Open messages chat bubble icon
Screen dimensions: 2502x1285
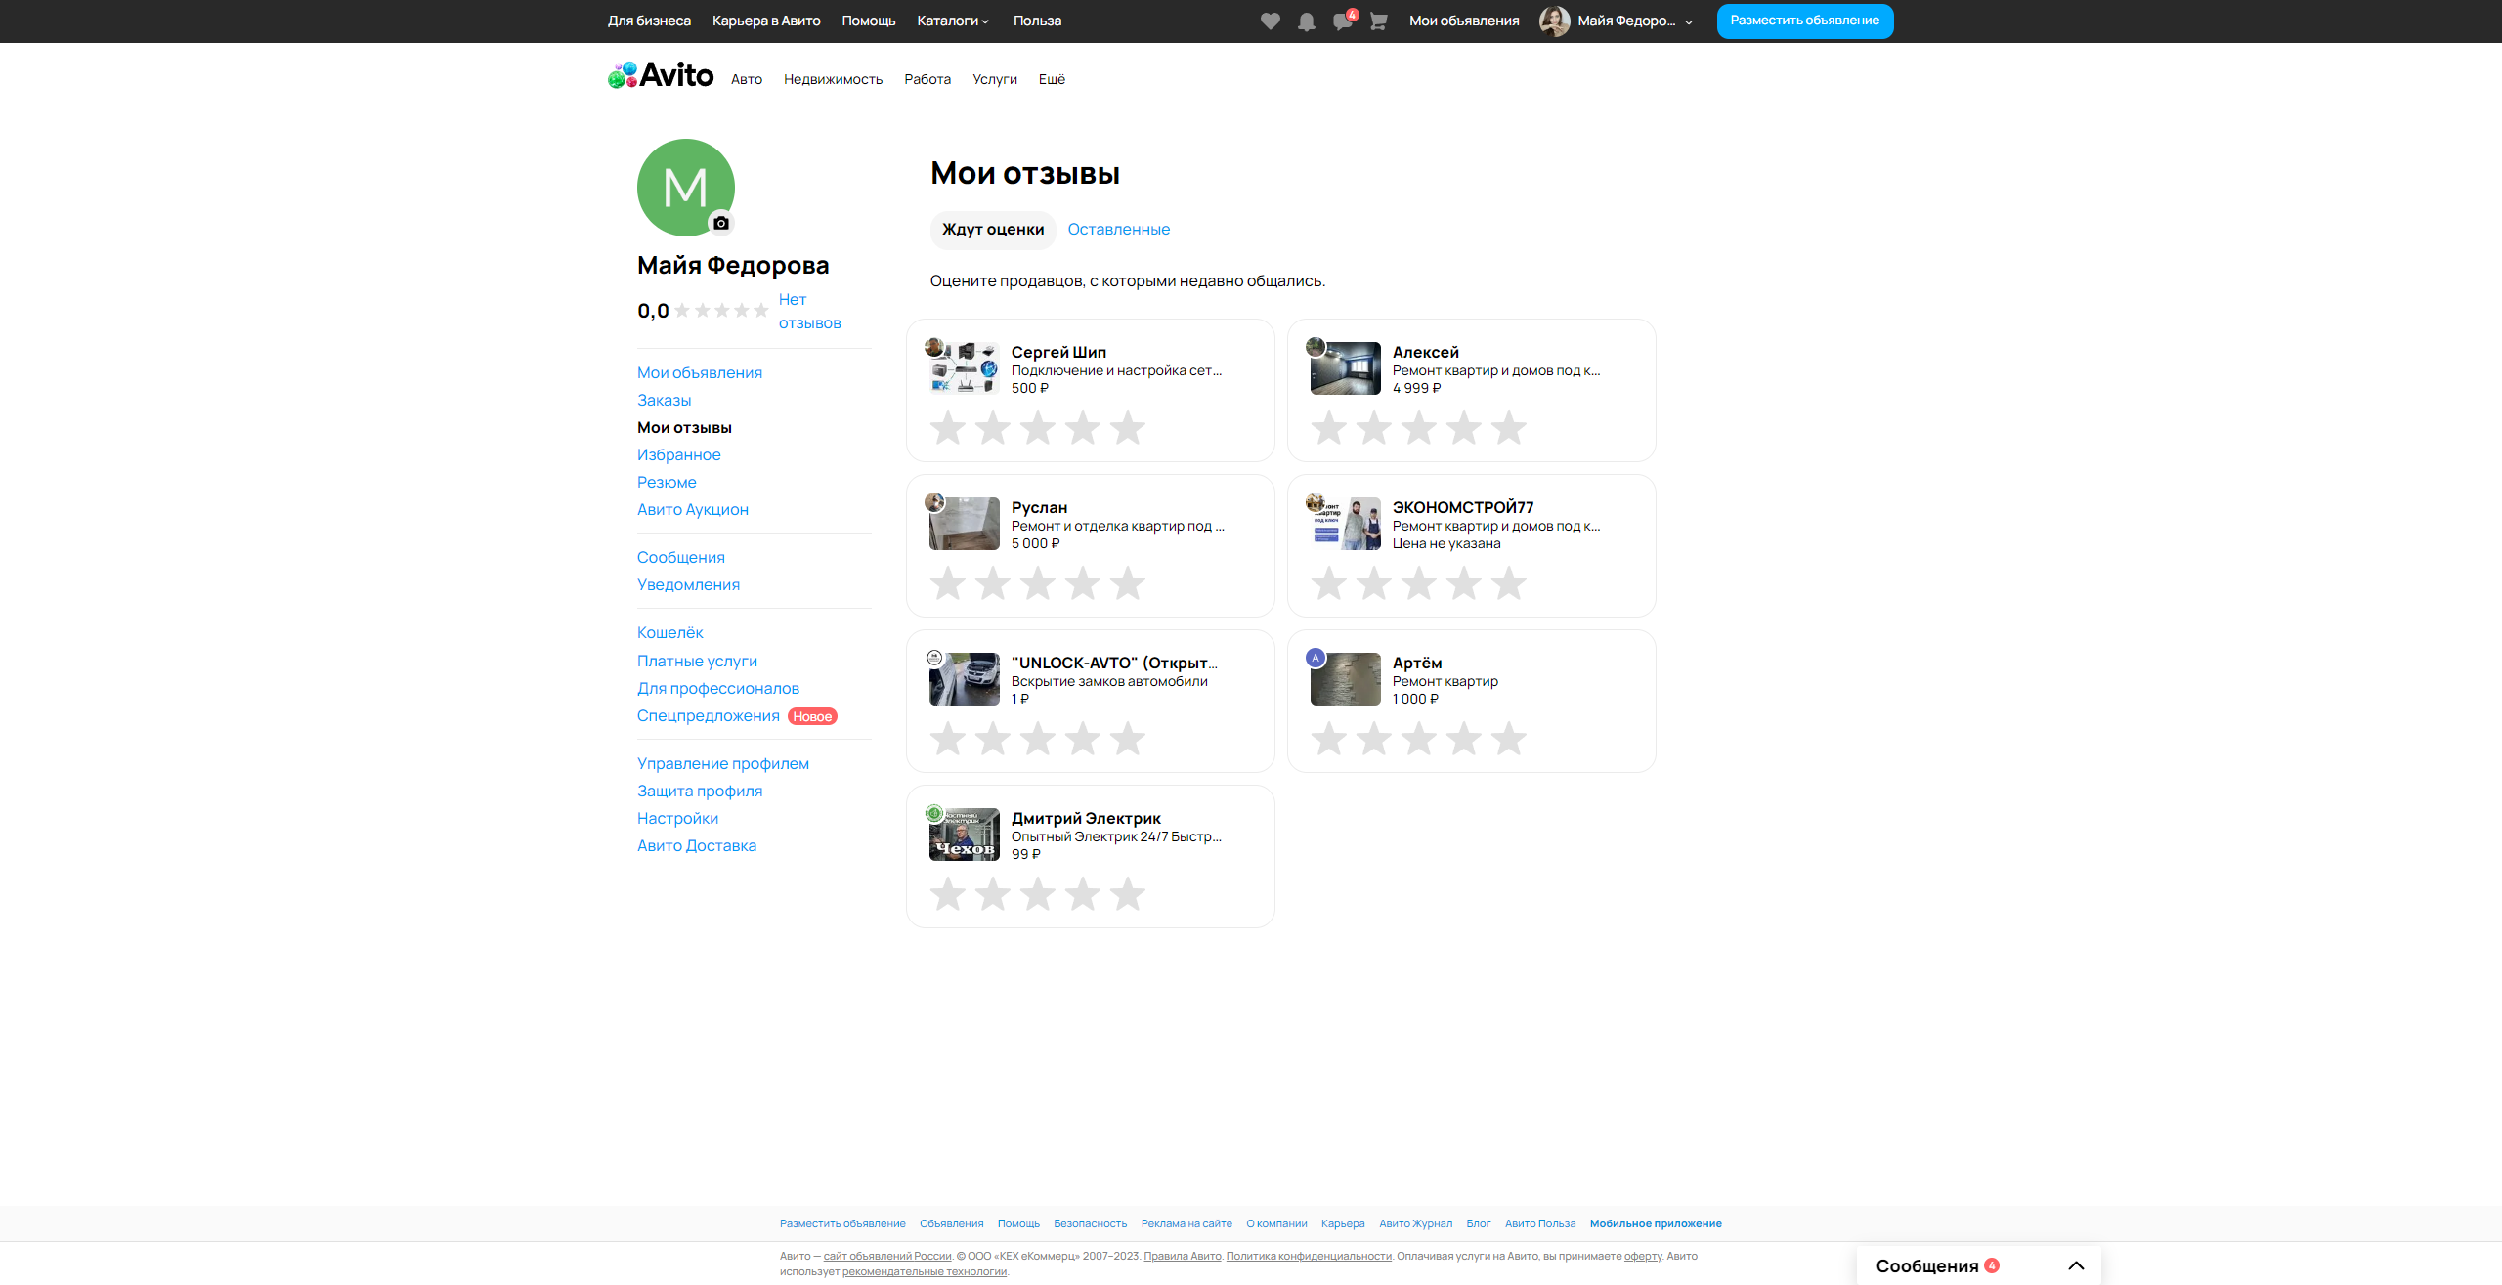pyautogui.click(x=1342, y=21)
